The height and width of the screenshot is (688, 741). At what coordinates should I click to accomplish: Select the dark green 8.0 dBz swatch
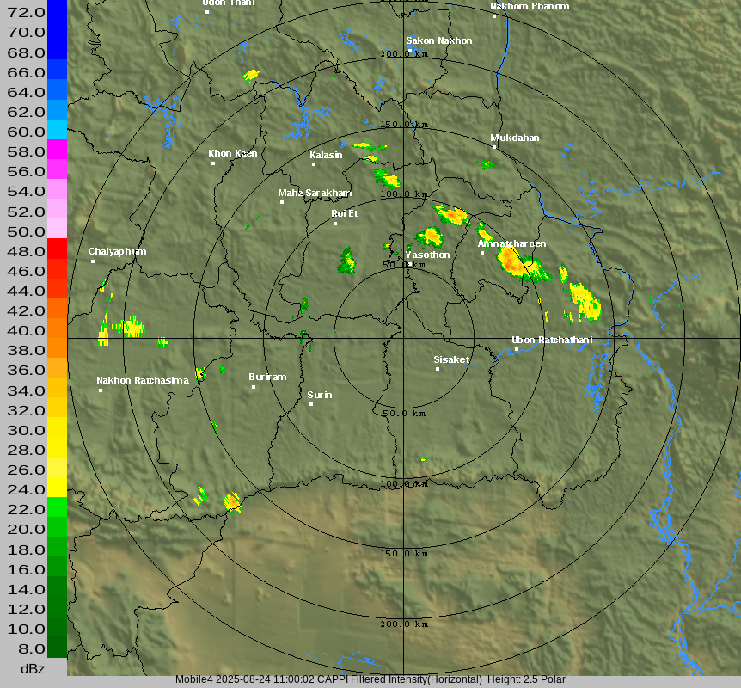57,647
